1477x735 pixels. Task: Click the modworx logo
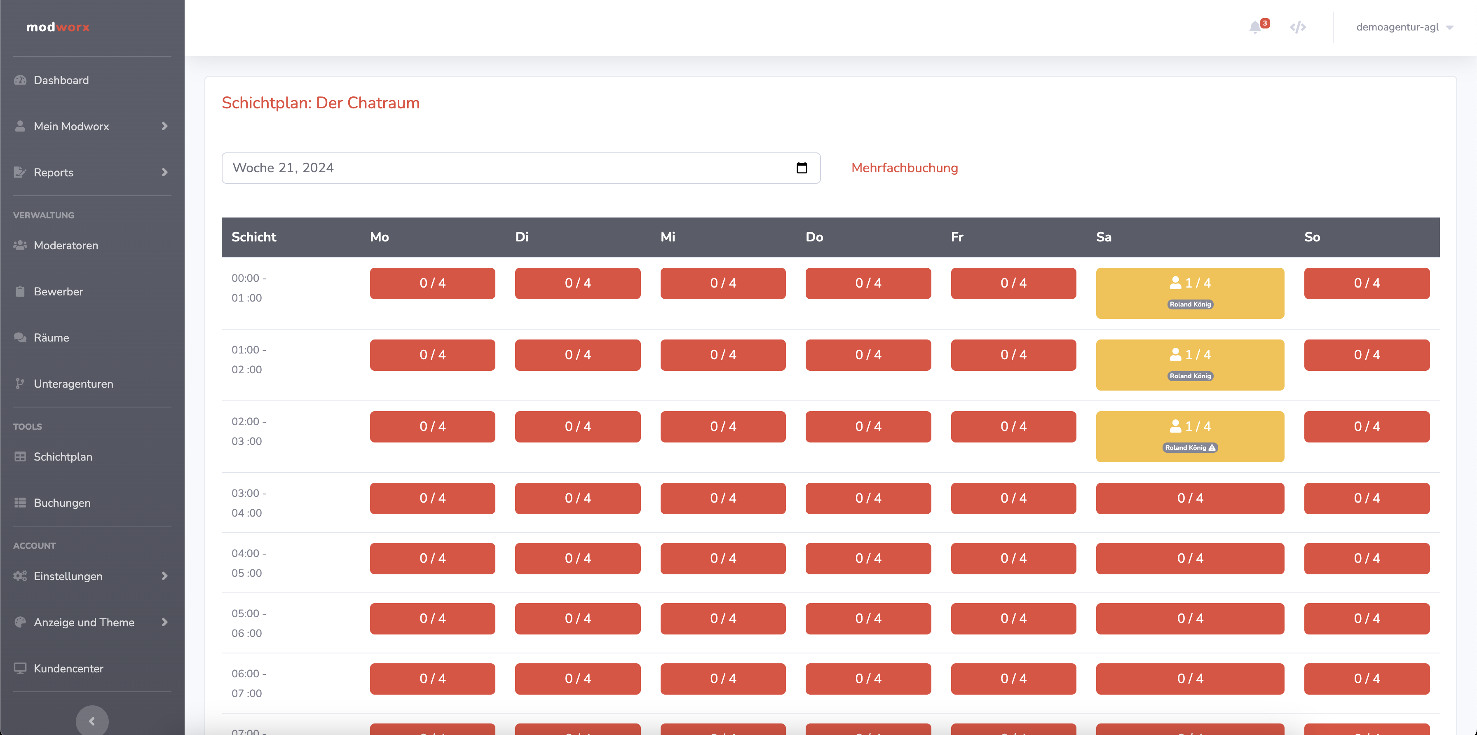point(58,27)
